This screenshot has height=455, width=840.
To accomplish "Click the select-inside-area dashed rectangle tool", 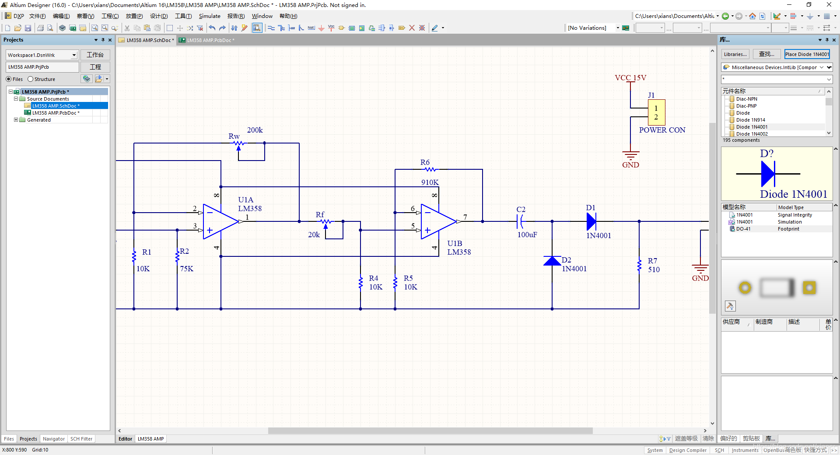I will click(x=170, y=28).
